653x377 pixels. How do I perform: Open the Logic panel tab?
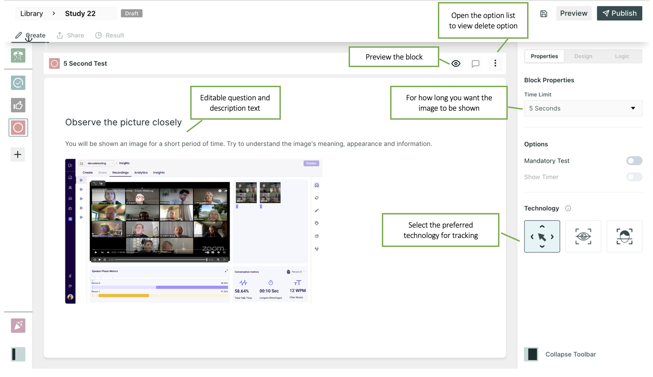(x=622, y=56)
